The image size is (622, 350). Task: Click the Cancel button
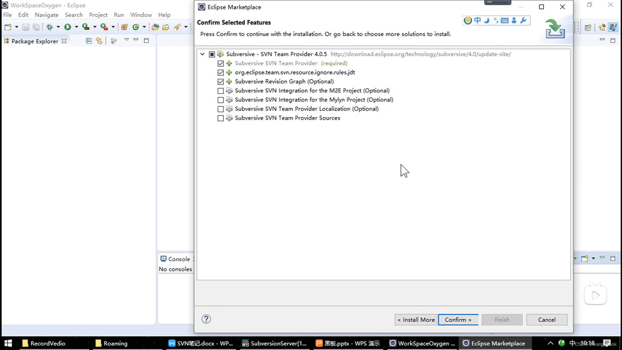click(x=547, y=320)
